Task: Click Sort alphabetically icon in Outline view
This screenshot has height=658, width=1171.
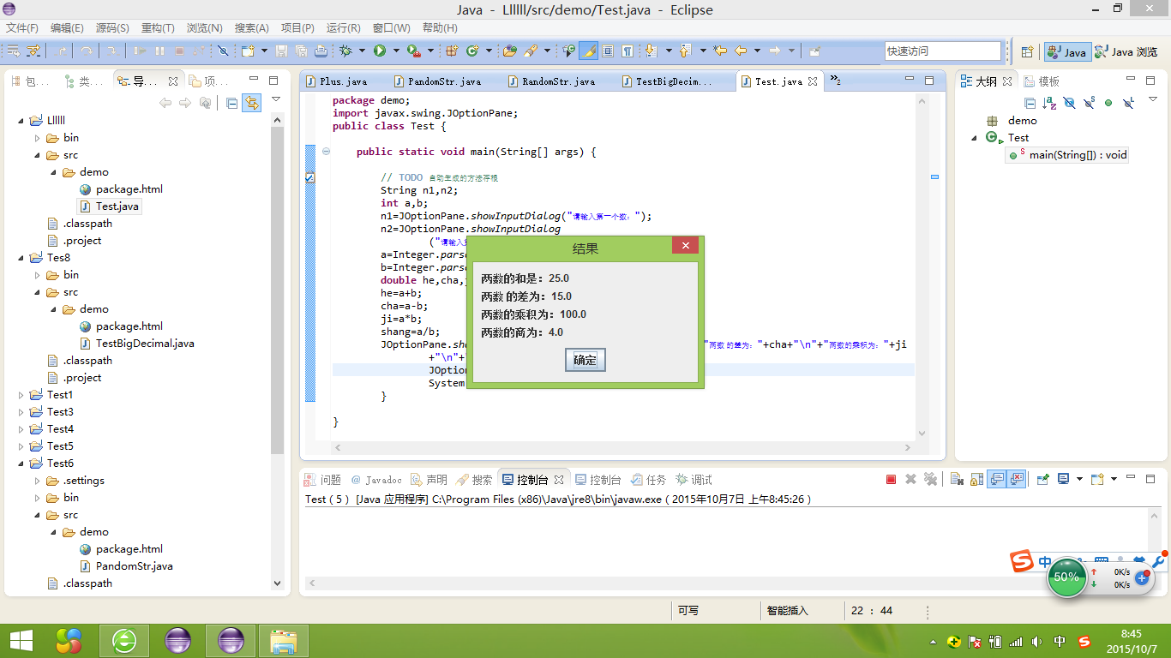Action: (1049, 103)
